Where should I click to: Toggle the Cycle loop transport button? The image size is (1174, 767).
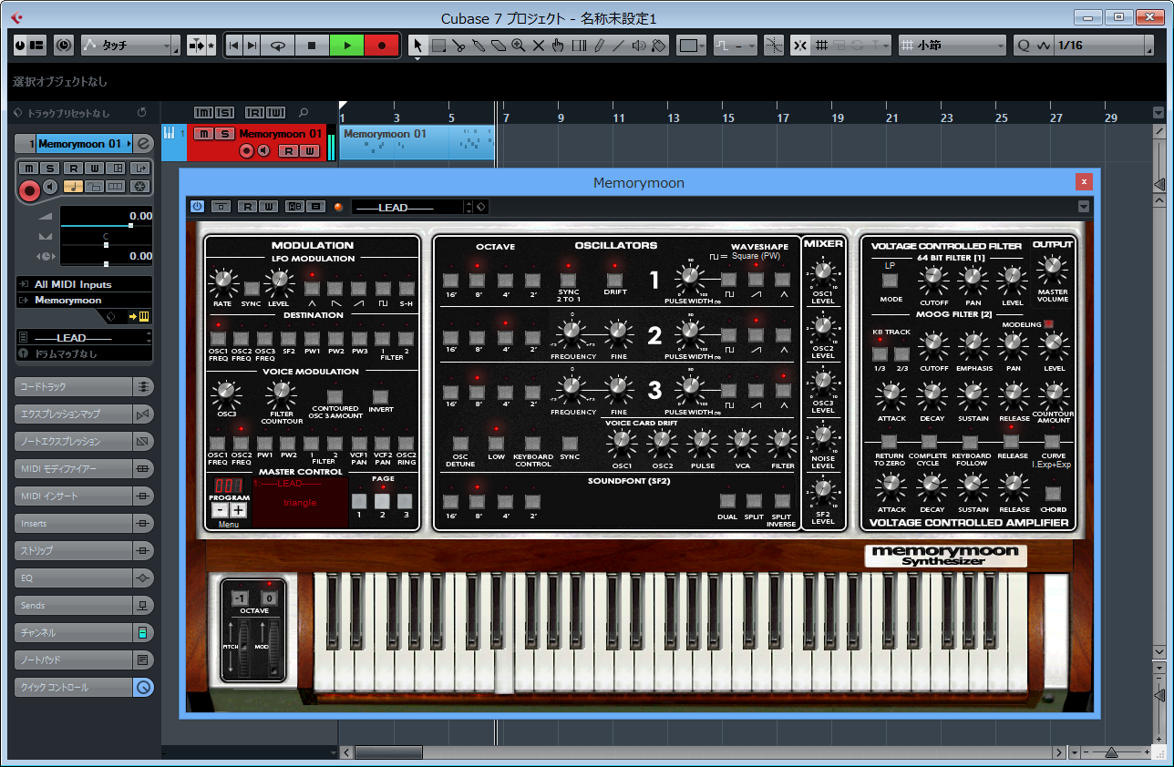click(278, 45)
